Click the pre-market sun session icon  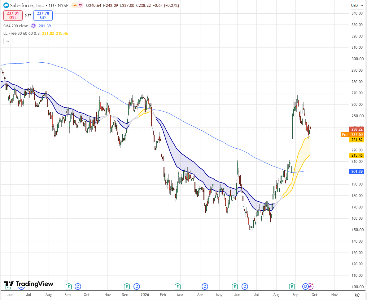point(75,5)
